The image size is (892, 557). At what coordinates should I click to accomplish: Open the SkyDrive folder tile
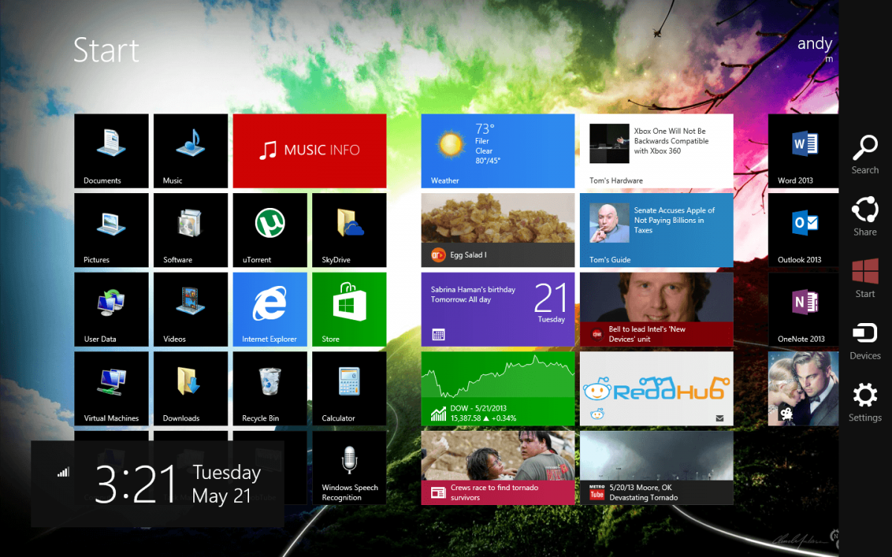[x=349, y=229]
